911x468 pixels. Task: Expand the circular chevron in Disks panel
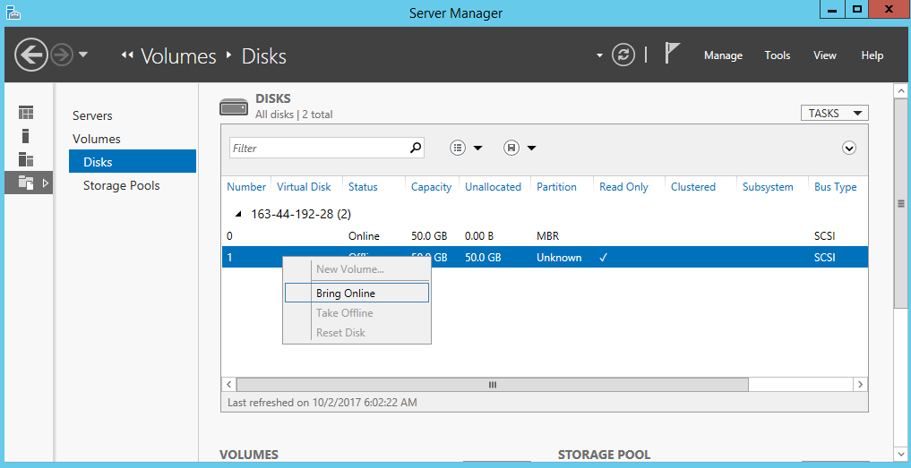(849, 149)
